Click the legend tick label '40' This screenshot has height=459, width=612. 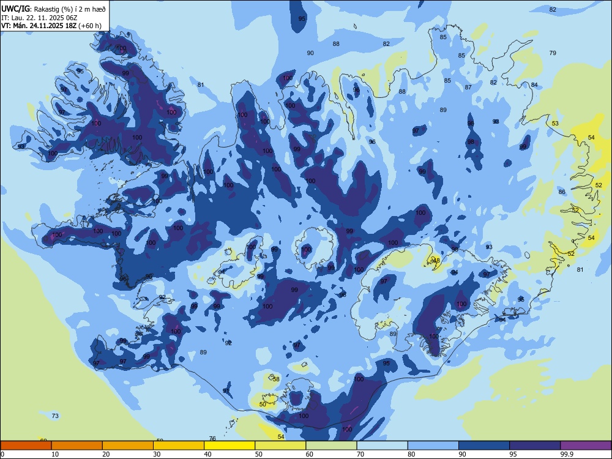(207, 454)
